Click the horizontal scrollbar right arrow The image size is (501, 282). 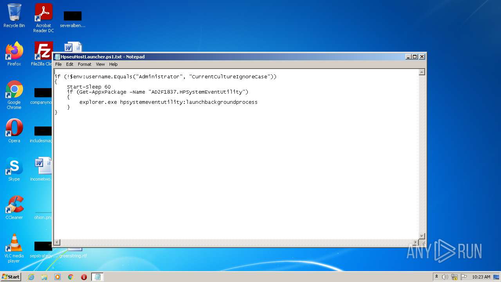pyautogui.click(x=416, y=242)
